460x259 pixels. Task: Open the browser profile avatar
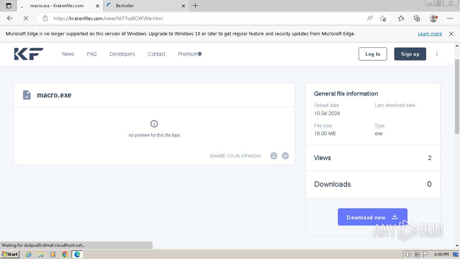tap(434, 18)
